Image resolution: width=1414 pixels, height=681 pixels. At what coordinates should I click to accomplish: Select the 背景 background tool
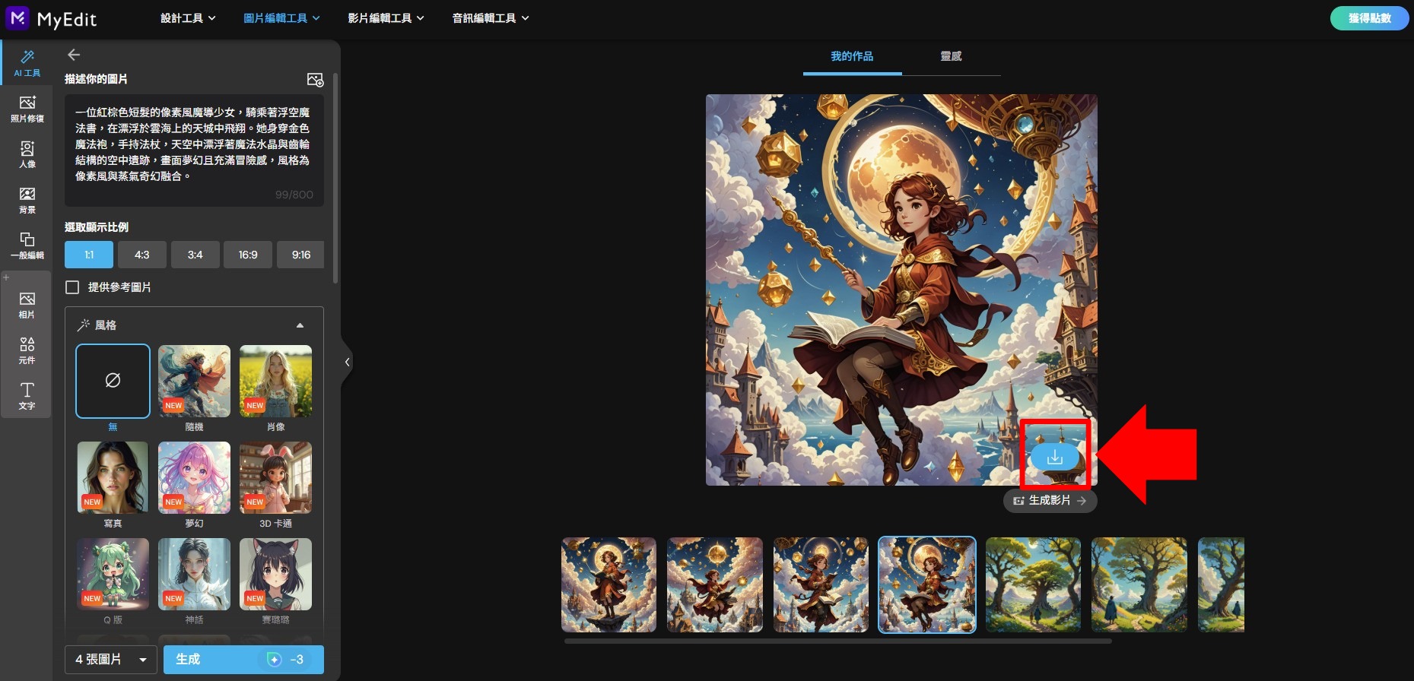tap(27, 200)
